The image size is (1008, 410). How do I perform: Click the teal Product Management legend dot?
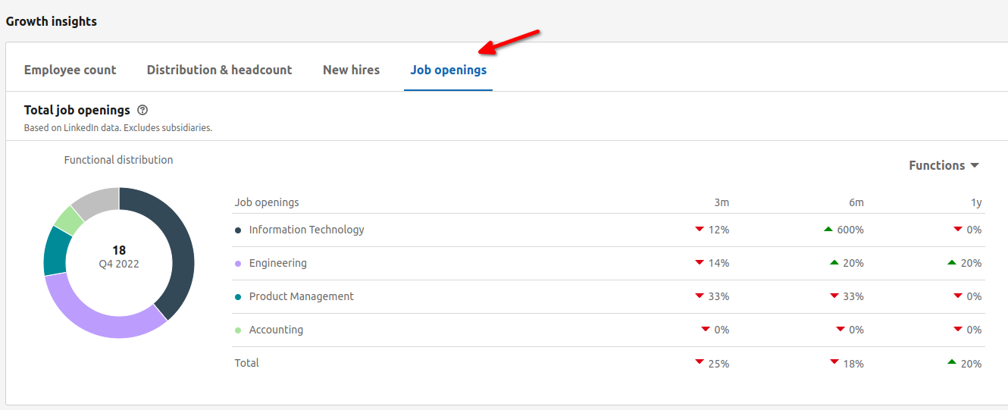238,296
